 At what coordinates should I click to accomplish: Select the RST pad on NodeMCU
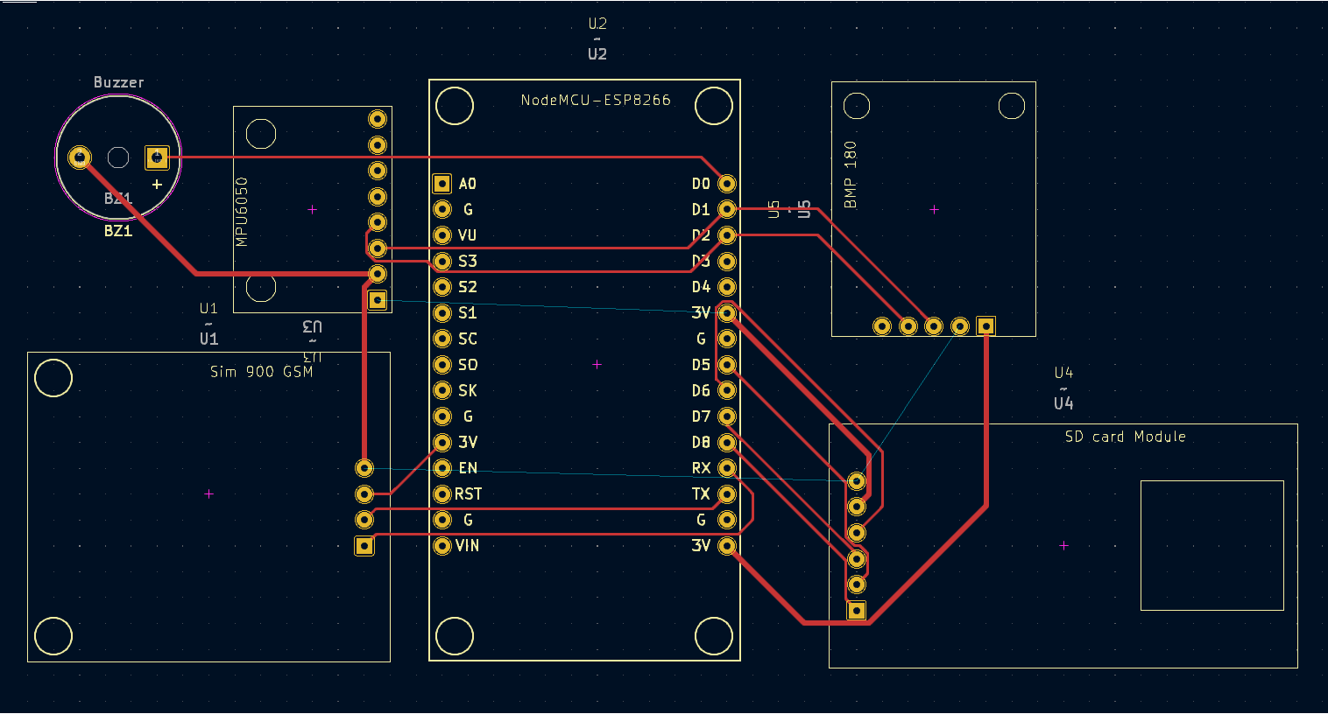pos(442,494)
